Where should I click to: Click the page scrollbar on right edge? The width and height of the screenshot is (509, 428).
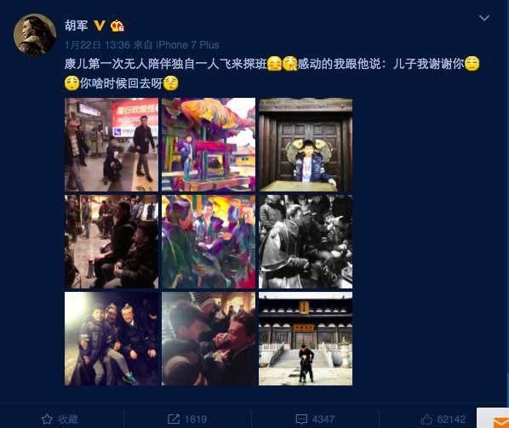point(507,388)
